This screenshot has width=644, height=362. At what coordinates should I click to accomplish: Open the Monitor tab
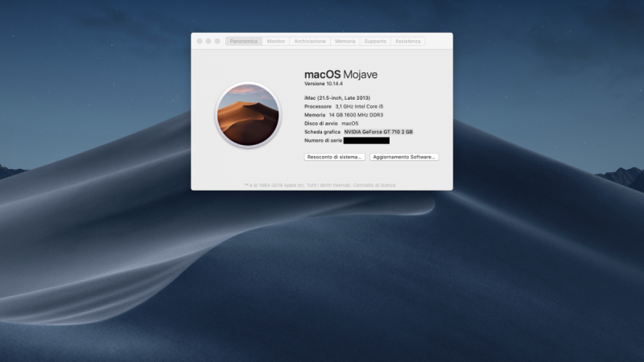coord(275,41)
